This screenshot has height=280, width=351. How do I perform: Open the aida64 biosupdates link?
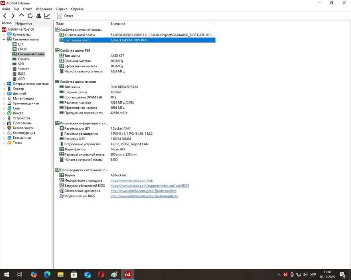click(x=144, y=196)
